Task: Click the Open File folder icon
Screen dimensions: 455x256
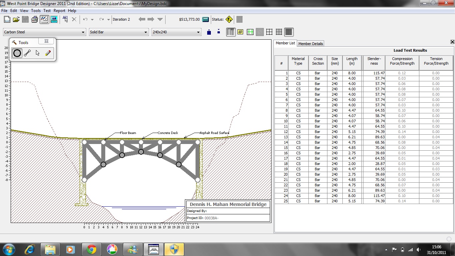Action: pos(16,19)
